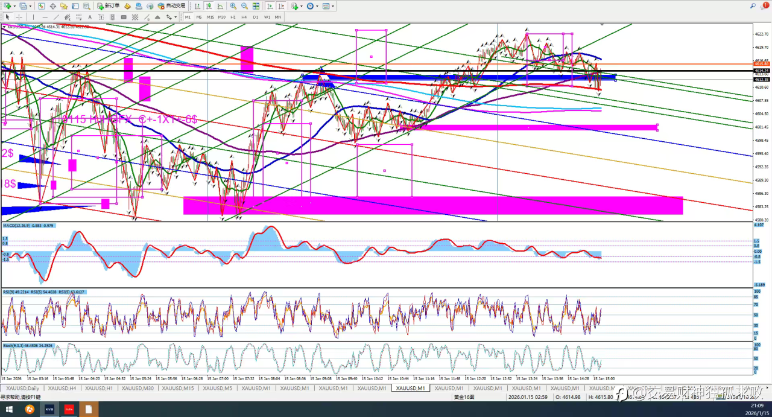Open the XAUUSD,M5 chart tab
Screen dimensions: 772x417
coord(218,388)
